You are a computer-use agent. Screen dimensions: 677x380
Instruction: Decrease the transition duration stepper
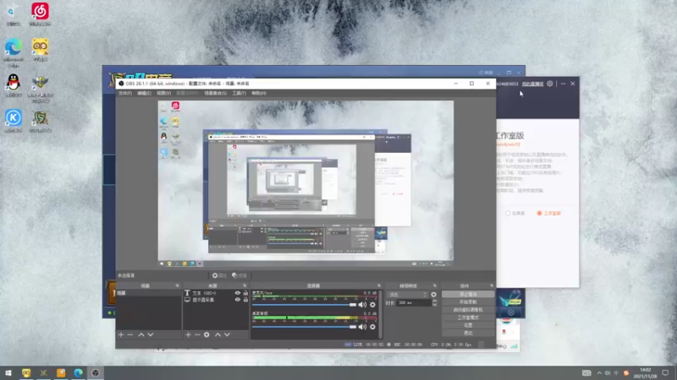[x=434, y=305]
